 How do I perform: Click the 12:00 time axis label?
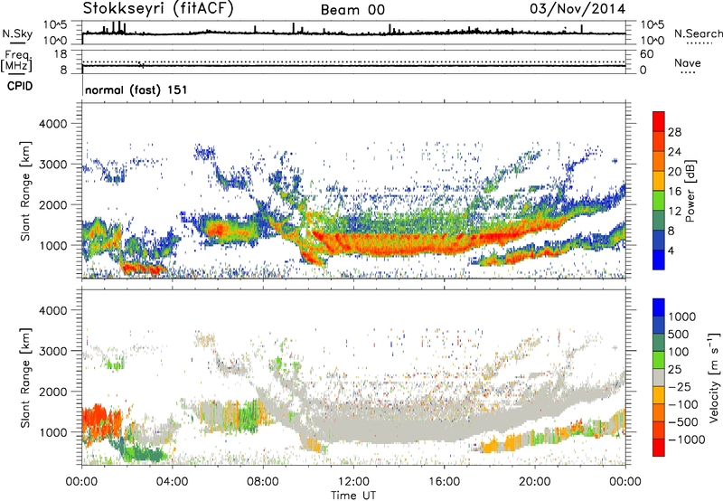[353, 482]
